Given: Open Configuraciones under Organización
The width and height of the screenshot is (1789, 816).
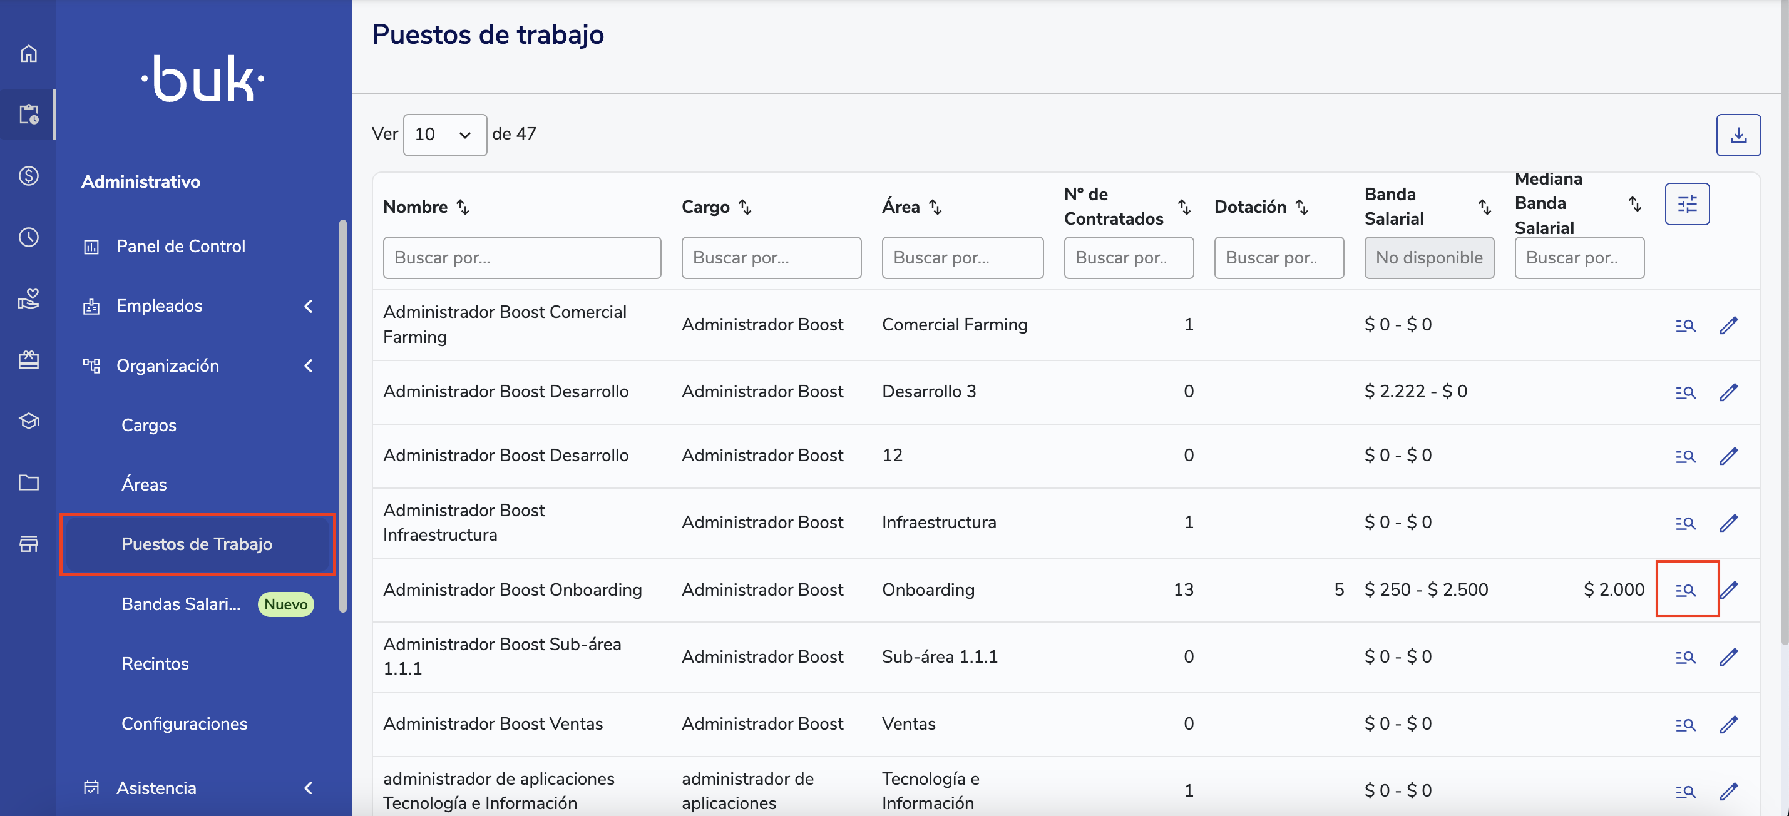Looking at the screenshot, I should tap(184, 723).
